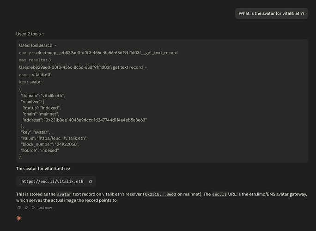
Task: Click the "key": "avatar" JSON line
Action: click(36, 132)
